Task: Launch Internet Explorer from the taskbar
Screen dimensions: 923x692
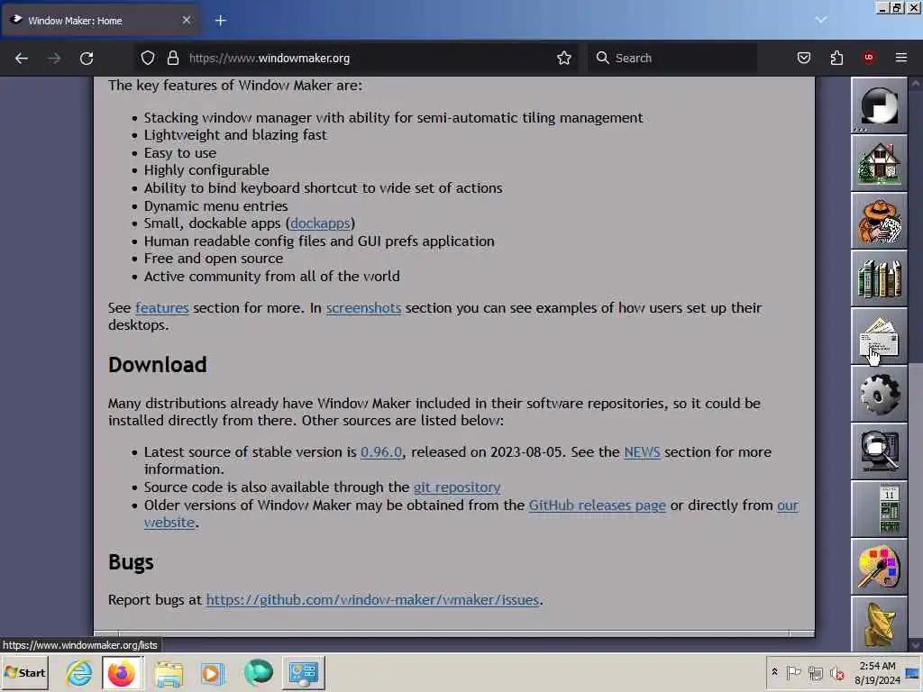Action: [79, 672]
